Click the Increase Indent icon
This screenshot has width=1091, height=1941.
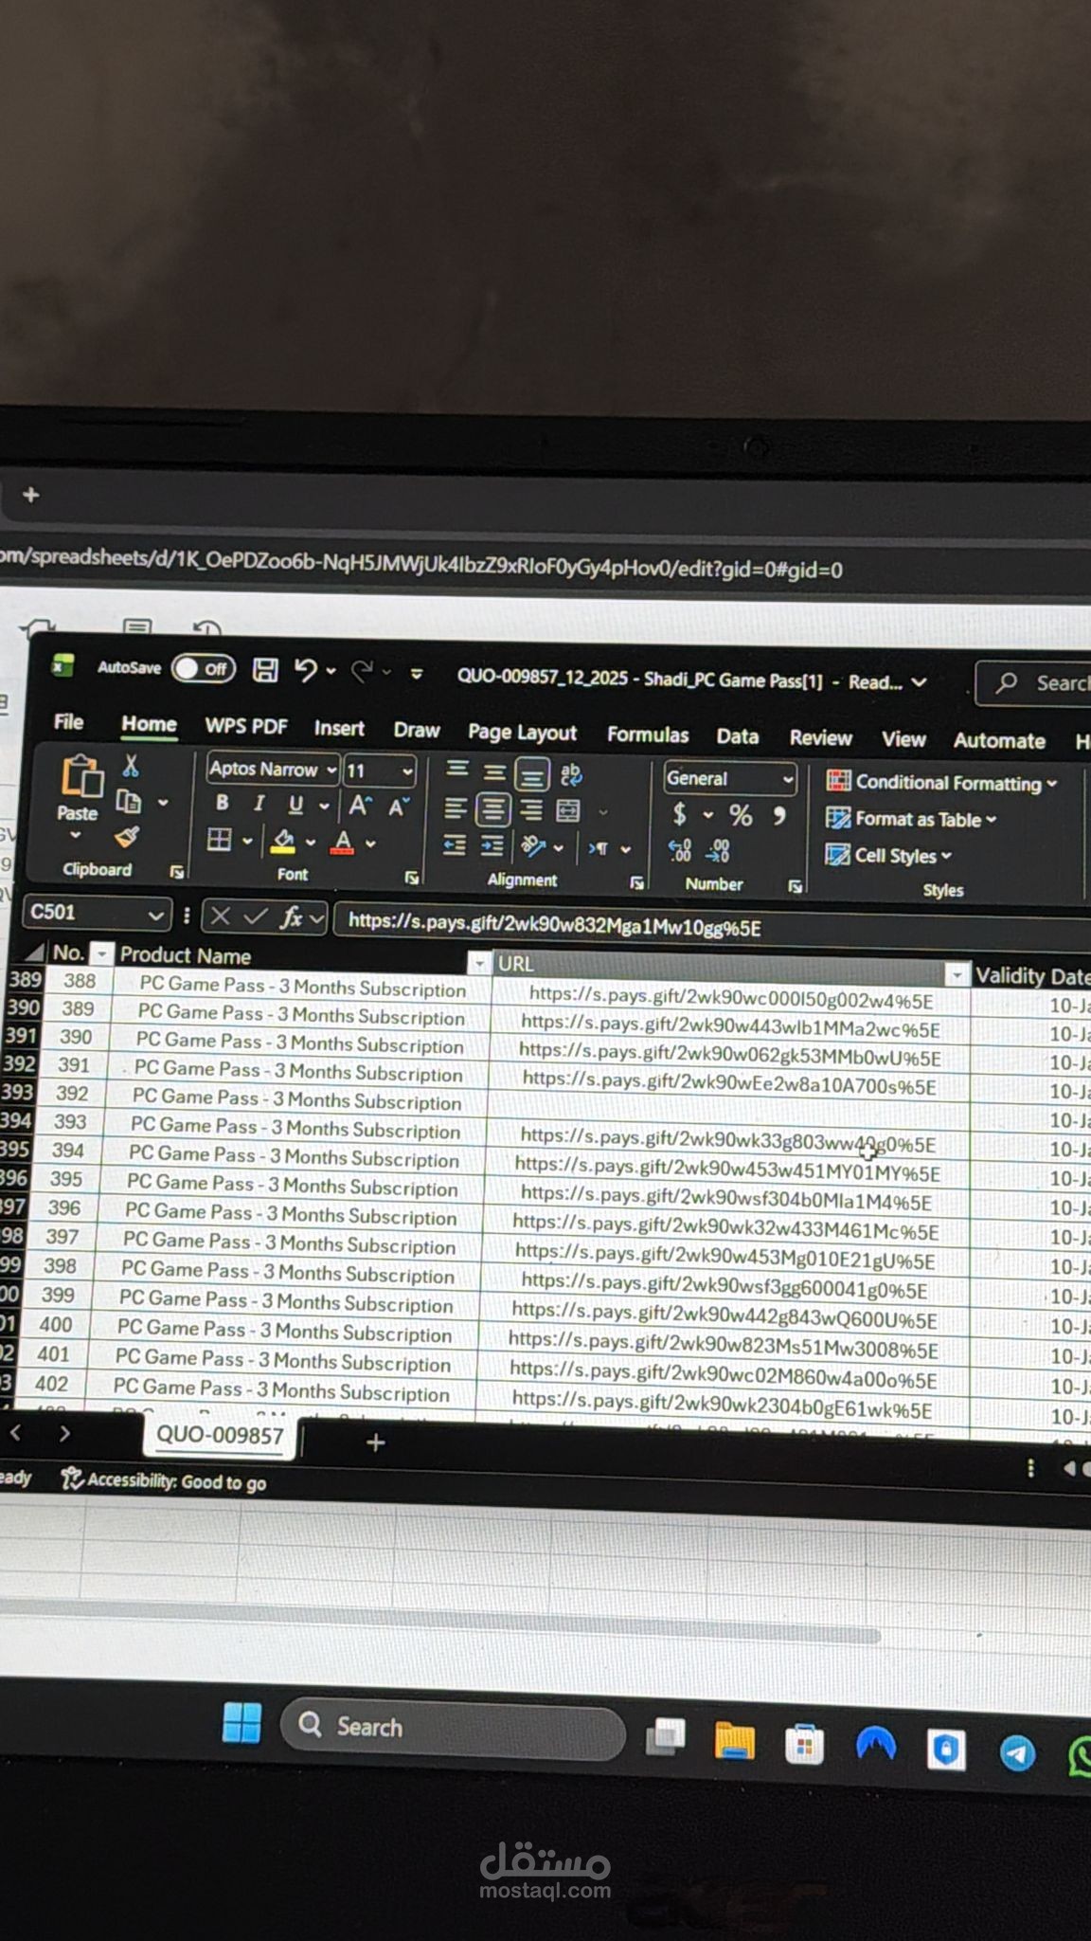[x=492, y=846]
